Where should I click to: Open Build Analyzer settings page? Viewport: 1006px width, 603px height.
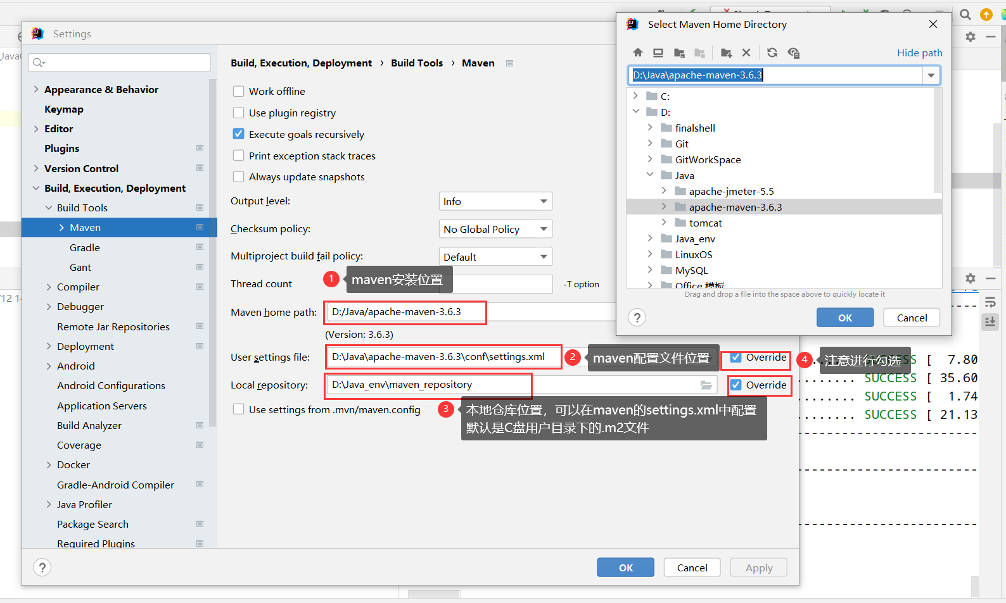point(89,425)
